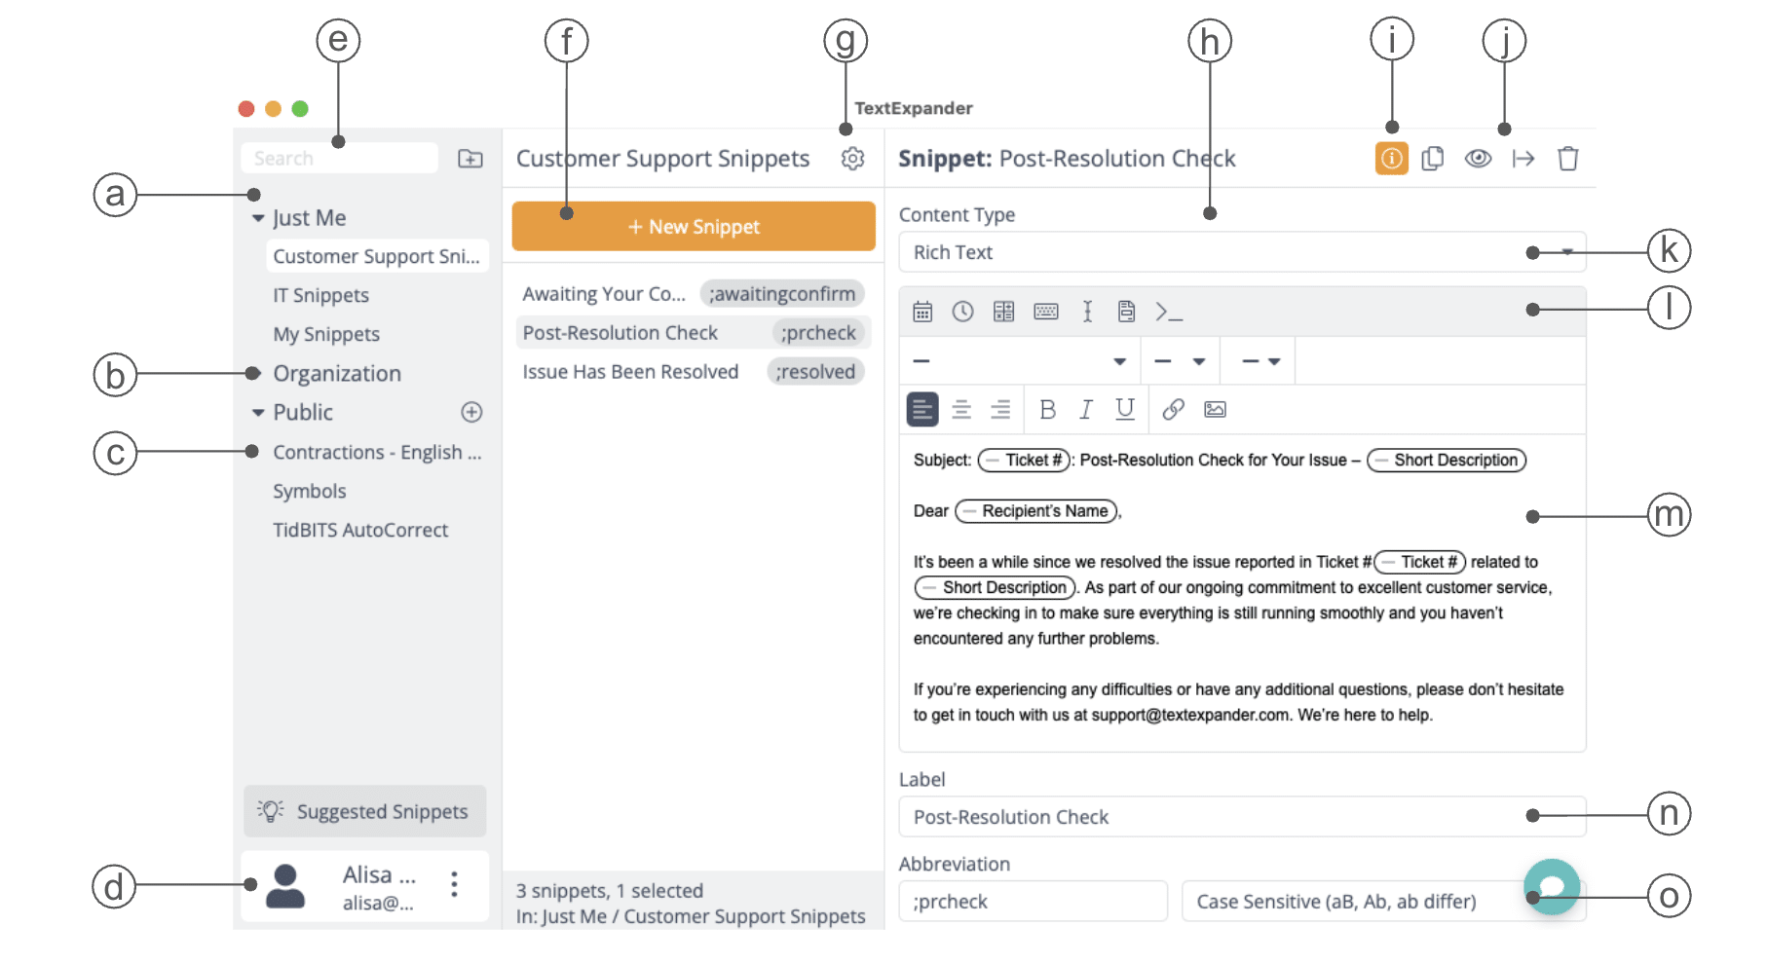
Task: Click the Search field
Action: [x=338, y=159]
